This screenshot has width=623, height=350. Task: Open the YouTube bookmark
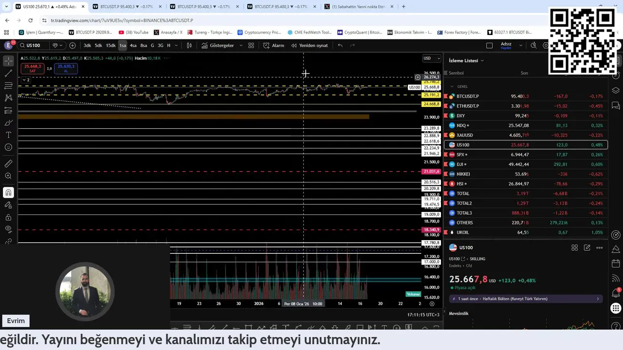(133, 33)
